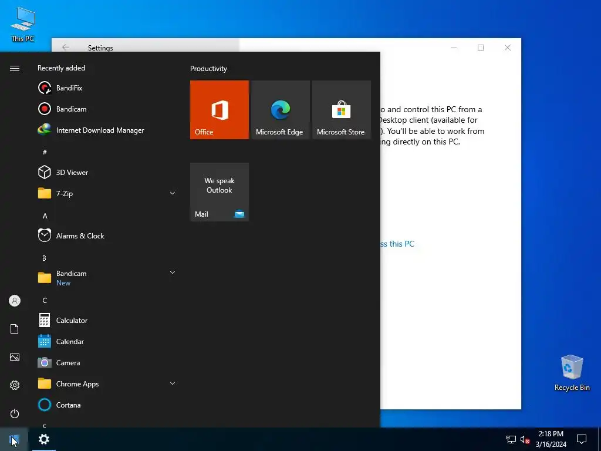Expand the Chrome Apps folder chevron

(x=173, y=383)
